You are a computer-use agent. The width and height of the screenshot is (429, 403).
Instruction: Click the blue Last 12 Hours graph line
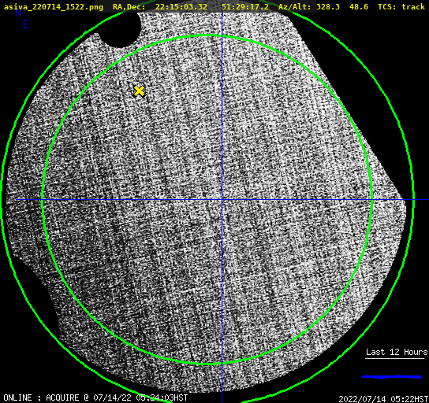[391, 377]
